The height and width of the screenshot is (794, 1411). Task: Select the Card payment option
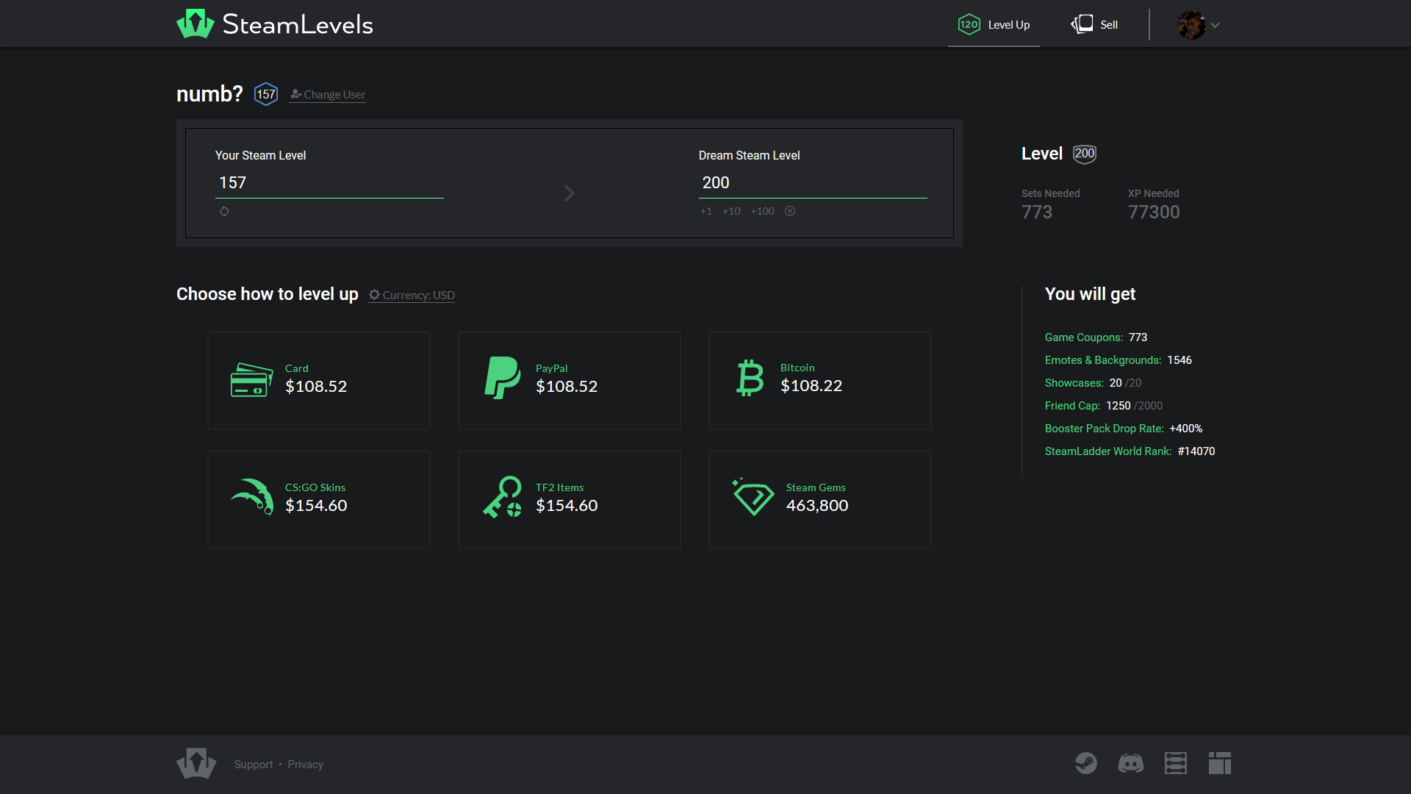[318, 380]
